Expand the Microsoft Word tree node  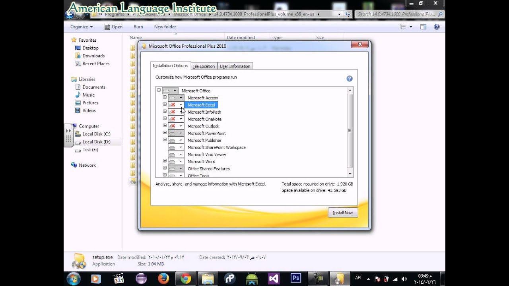165,161
